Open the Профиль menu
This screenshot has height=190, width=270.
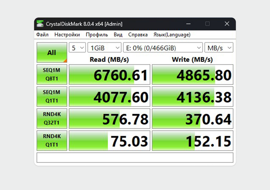(x=97, y=35)
